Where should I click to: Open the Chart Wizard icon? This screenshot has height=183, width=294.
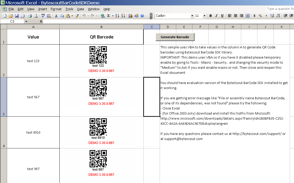tap(130, 16)
